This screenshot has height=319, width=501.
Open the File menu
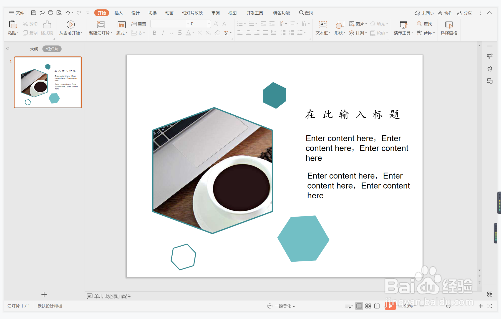17,13
